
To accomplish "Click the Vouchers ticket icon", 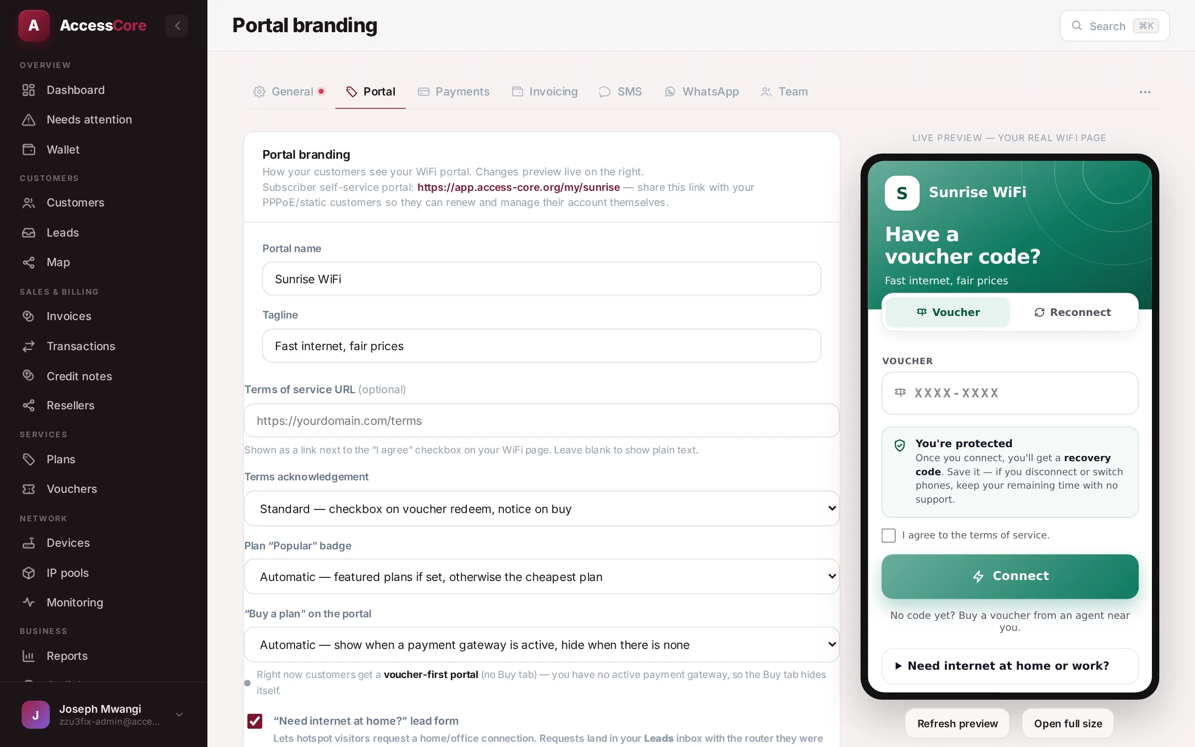I will [29, 489].
